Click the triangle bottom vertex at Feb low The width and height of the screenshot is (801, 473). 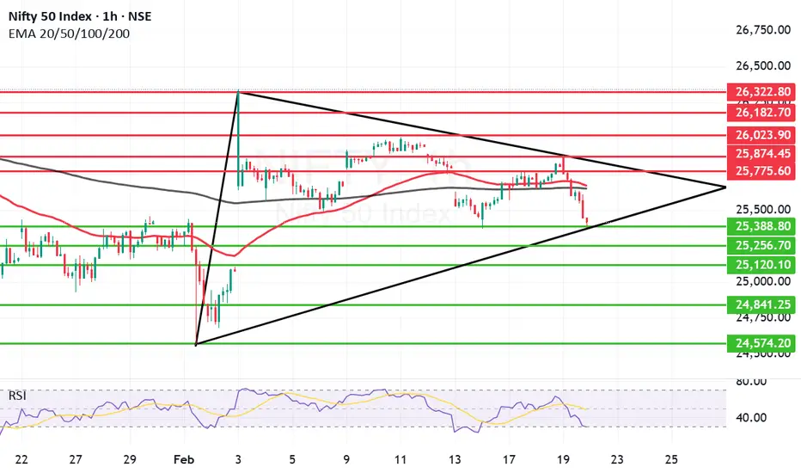point(196,345)
